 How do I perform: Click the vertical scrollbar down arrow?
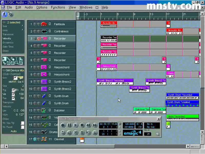coord(202,132)
